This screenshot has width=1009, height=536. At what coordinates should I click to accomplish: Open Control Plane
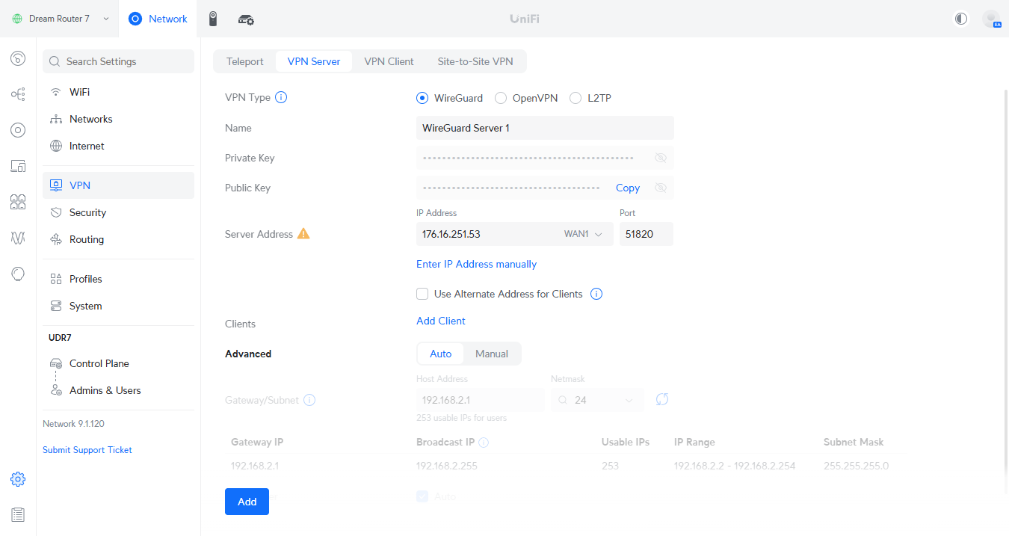(x=118, y=363)
